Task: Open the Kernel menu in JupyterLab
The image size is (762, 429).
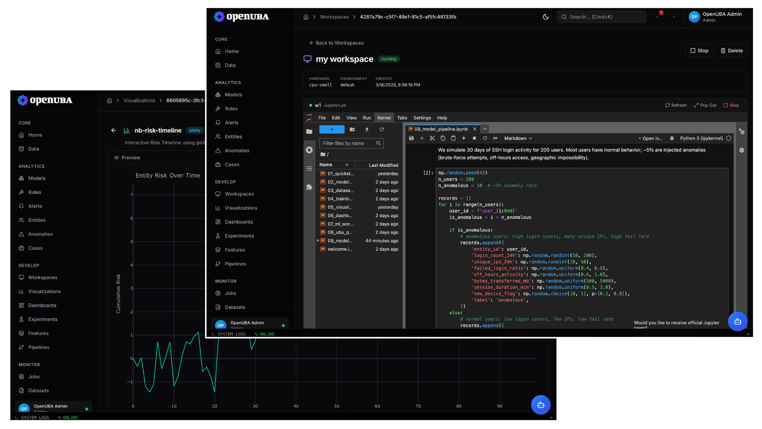Action: [384, 118]
